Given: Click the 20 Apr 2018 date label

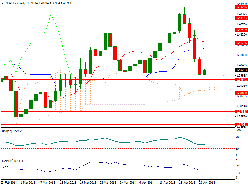Looking at the screenshot, I should [x=207, y=183].
